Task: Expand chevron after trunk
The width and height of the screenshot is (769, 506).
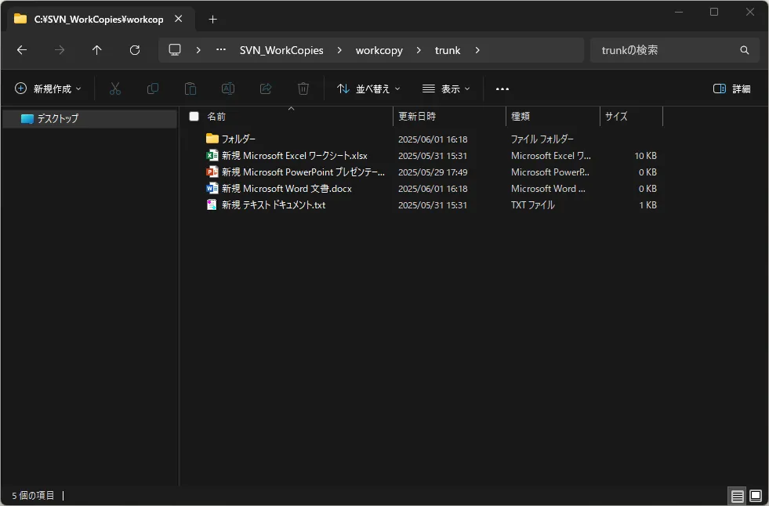Action: tap(477, 50)
